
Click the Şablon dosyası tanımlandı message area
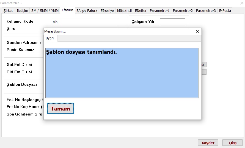coord(122,73)
